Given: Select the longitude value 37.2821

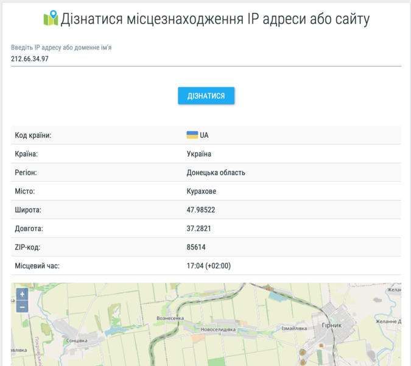Looking at the screenshot, I should [198, 228].
